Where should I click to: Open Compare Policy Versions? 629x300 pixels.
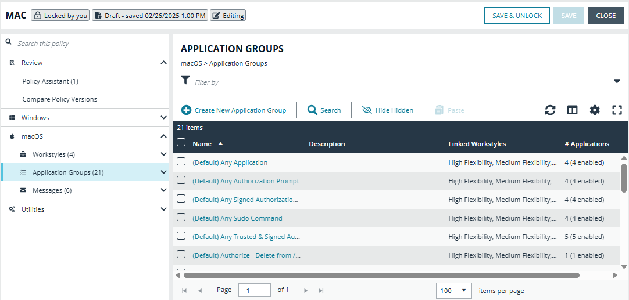[x=60, y=99]
